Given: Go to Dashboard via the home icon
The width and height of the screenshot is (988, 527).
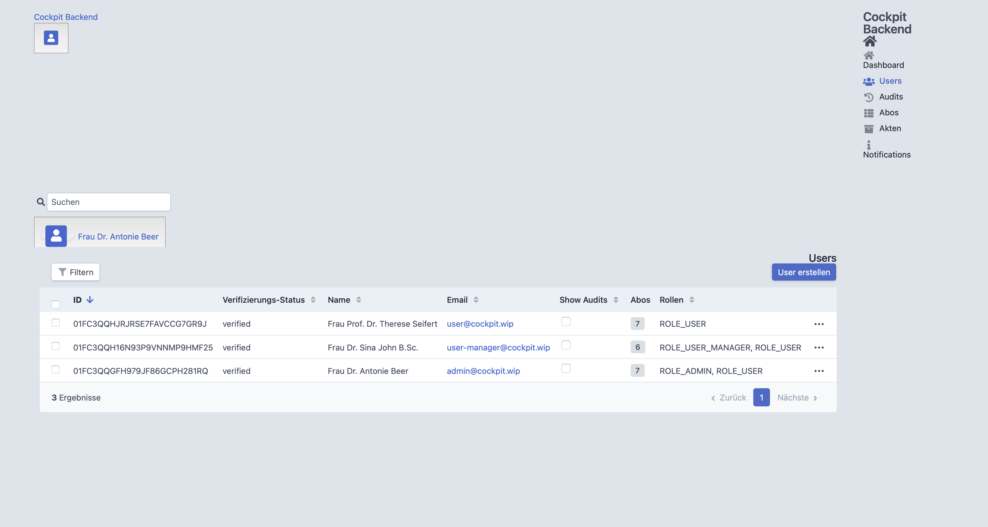Looking at the screenshot, I should pos(869,56).
